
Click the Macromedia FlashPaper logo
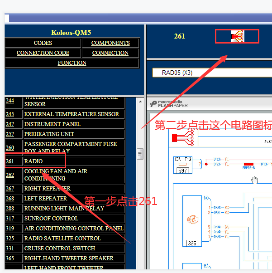click(x=169, y=104)
